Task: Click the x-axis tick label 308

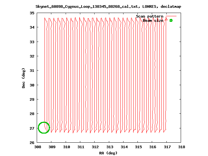Action: tap(38, 147)
